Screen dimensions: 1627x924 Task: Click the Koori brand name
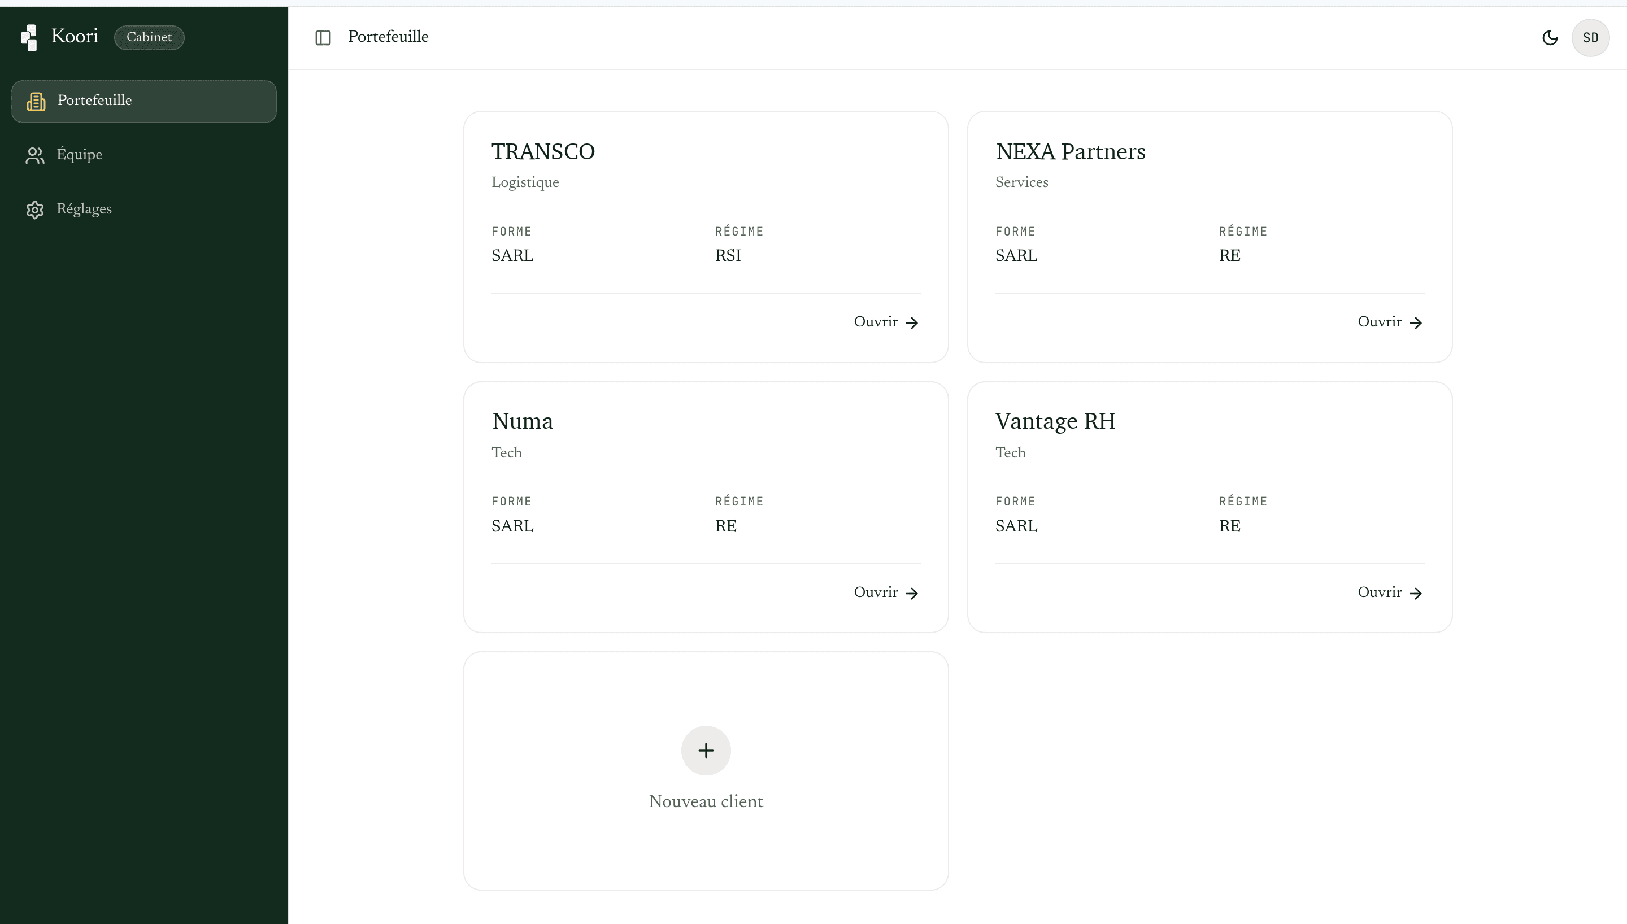point(75,36)
